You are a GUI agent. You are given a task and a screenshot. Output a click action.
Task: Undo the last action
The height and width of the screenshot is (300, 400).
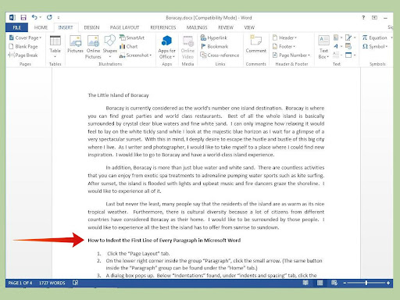point(34,17)
